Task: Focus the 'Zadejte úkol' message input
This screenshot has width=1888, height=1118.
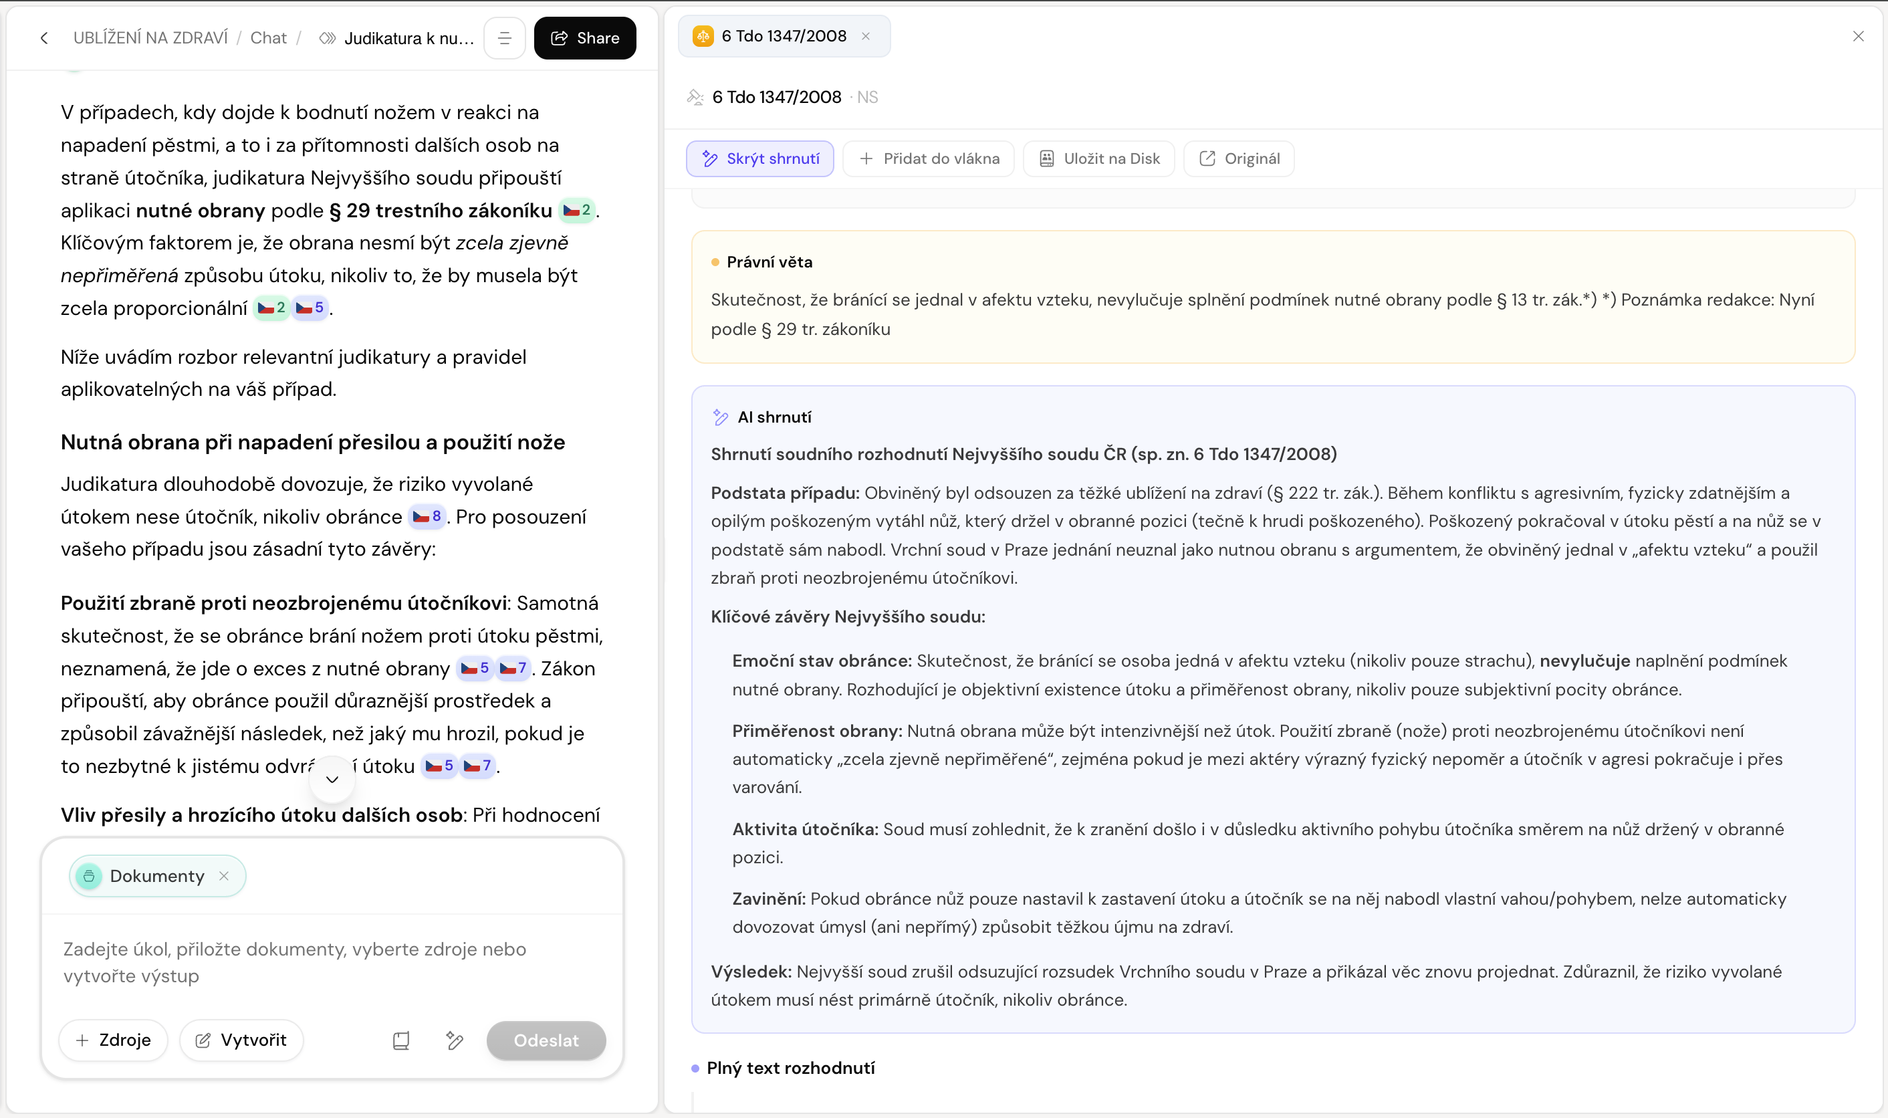Action: [x=332, y=963]
